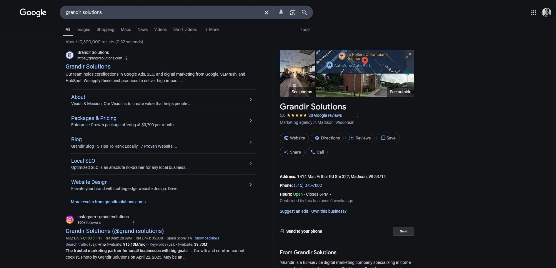
Task: Expand the Local SEO sitelink chevron
Action: [x=251, y=163]
